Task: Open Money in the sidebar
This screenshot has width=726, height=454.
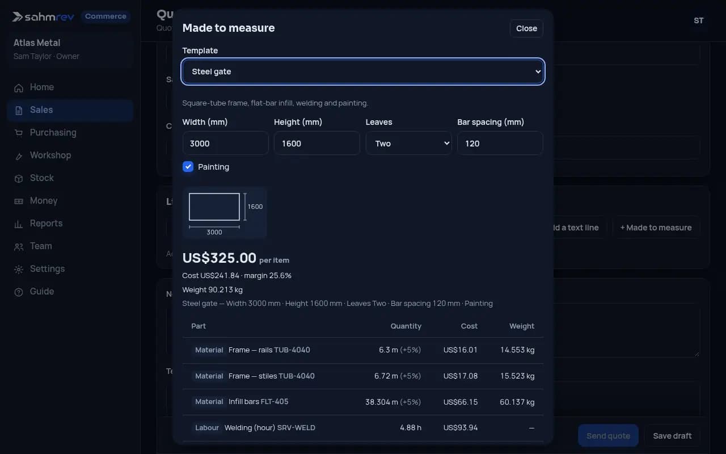Action: coord(70,201)
